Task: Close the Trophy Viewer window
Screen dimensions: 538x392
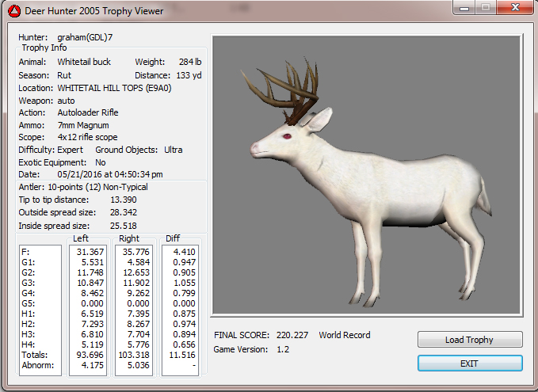Action: tap(515, 7)
